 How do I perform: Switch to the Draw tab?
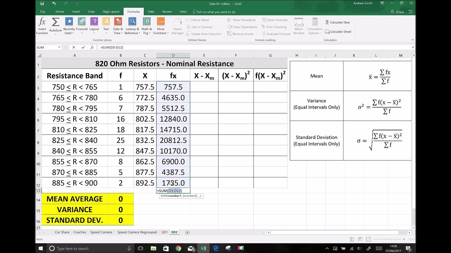(x=91, y=12)
